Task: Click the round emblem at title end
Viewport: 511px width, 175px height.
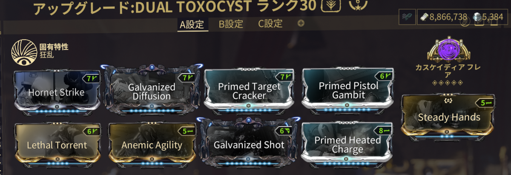Action: coord(356,5)
